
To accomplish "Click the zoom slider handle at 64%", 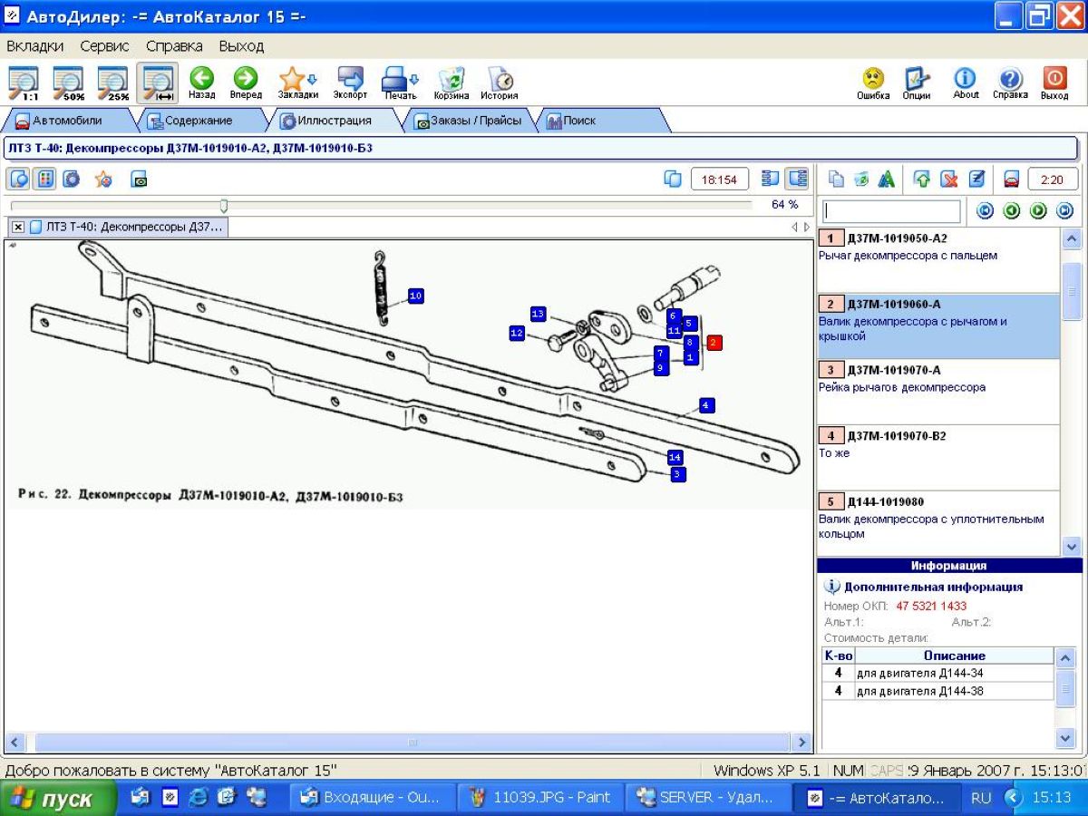I will (x=224, y=206).
